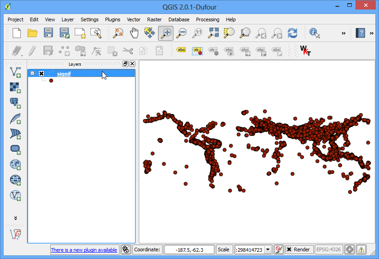Open the Layer menu
This screenshot has width=379, height=259.
point(67,19)
